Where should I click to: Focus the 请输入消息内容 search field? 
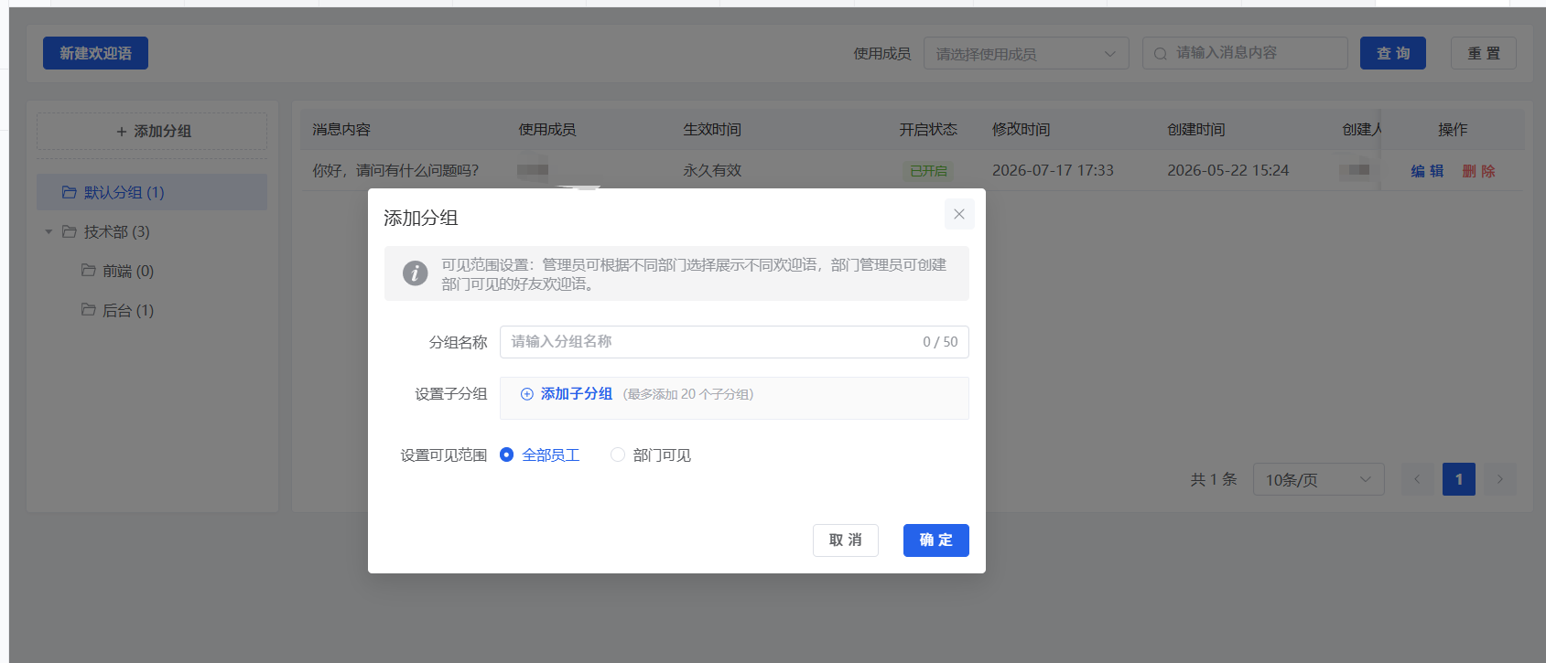click(x=1245, y=53)
